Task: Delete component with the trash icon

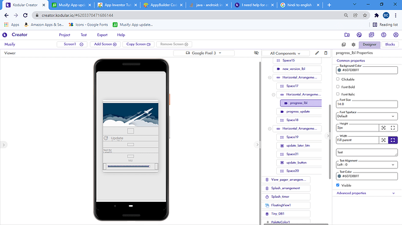Action: click(x=326, y=53)
